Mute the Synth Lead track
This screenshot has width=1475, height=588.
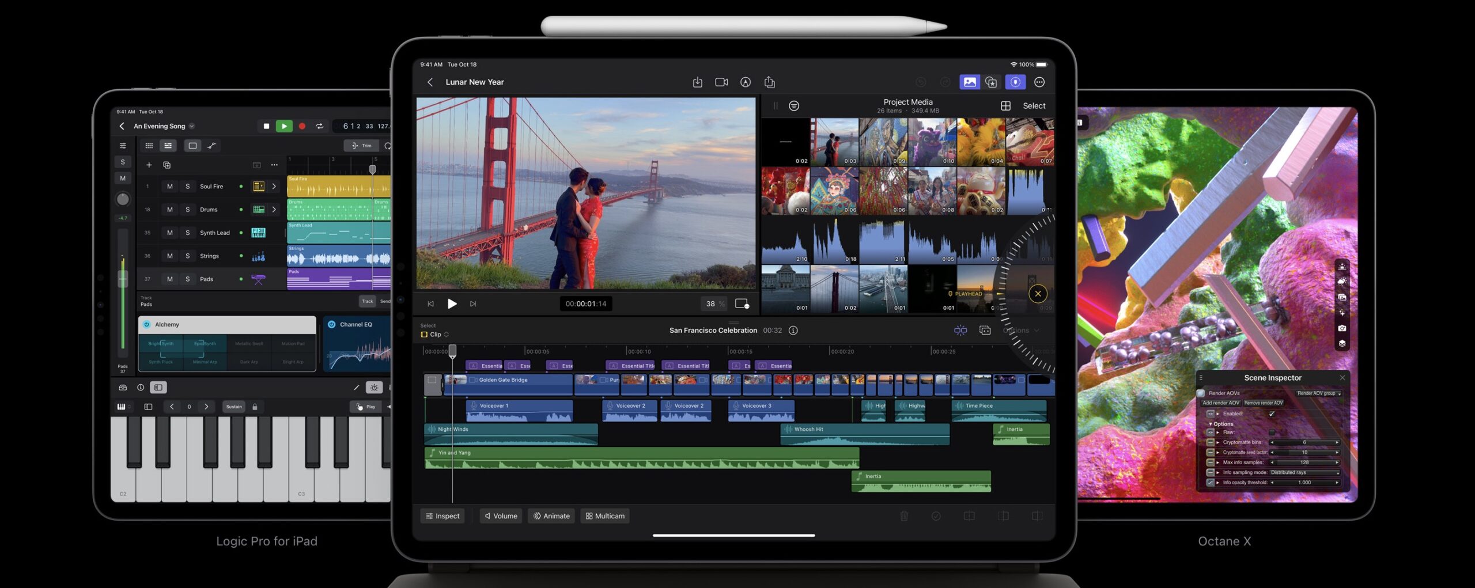(x=169, y=233)
